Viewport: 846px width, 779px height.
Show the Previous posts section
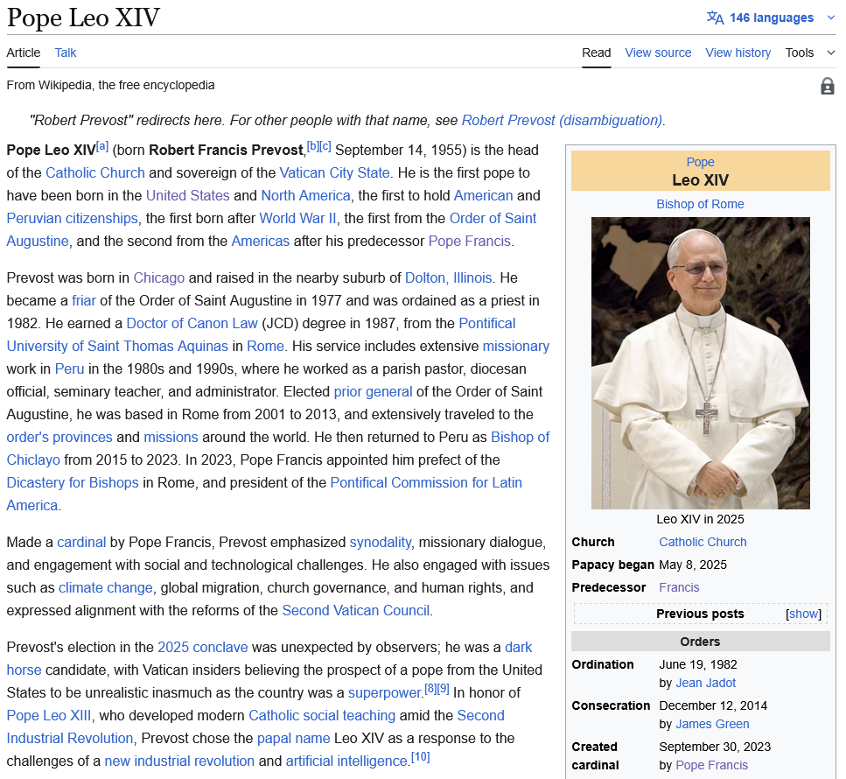pyautogui.click(x=804, y=614)
